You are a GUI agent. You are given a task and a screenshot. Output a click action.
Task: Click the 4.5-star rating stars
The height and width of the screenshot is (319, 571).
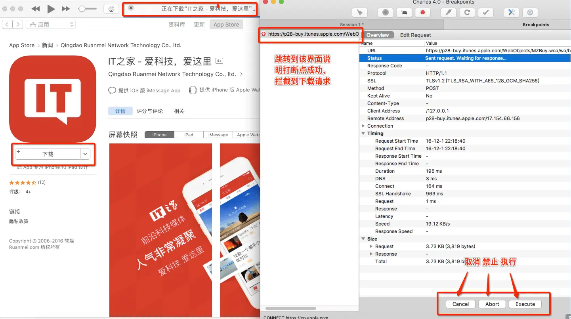tap(23, 183)
